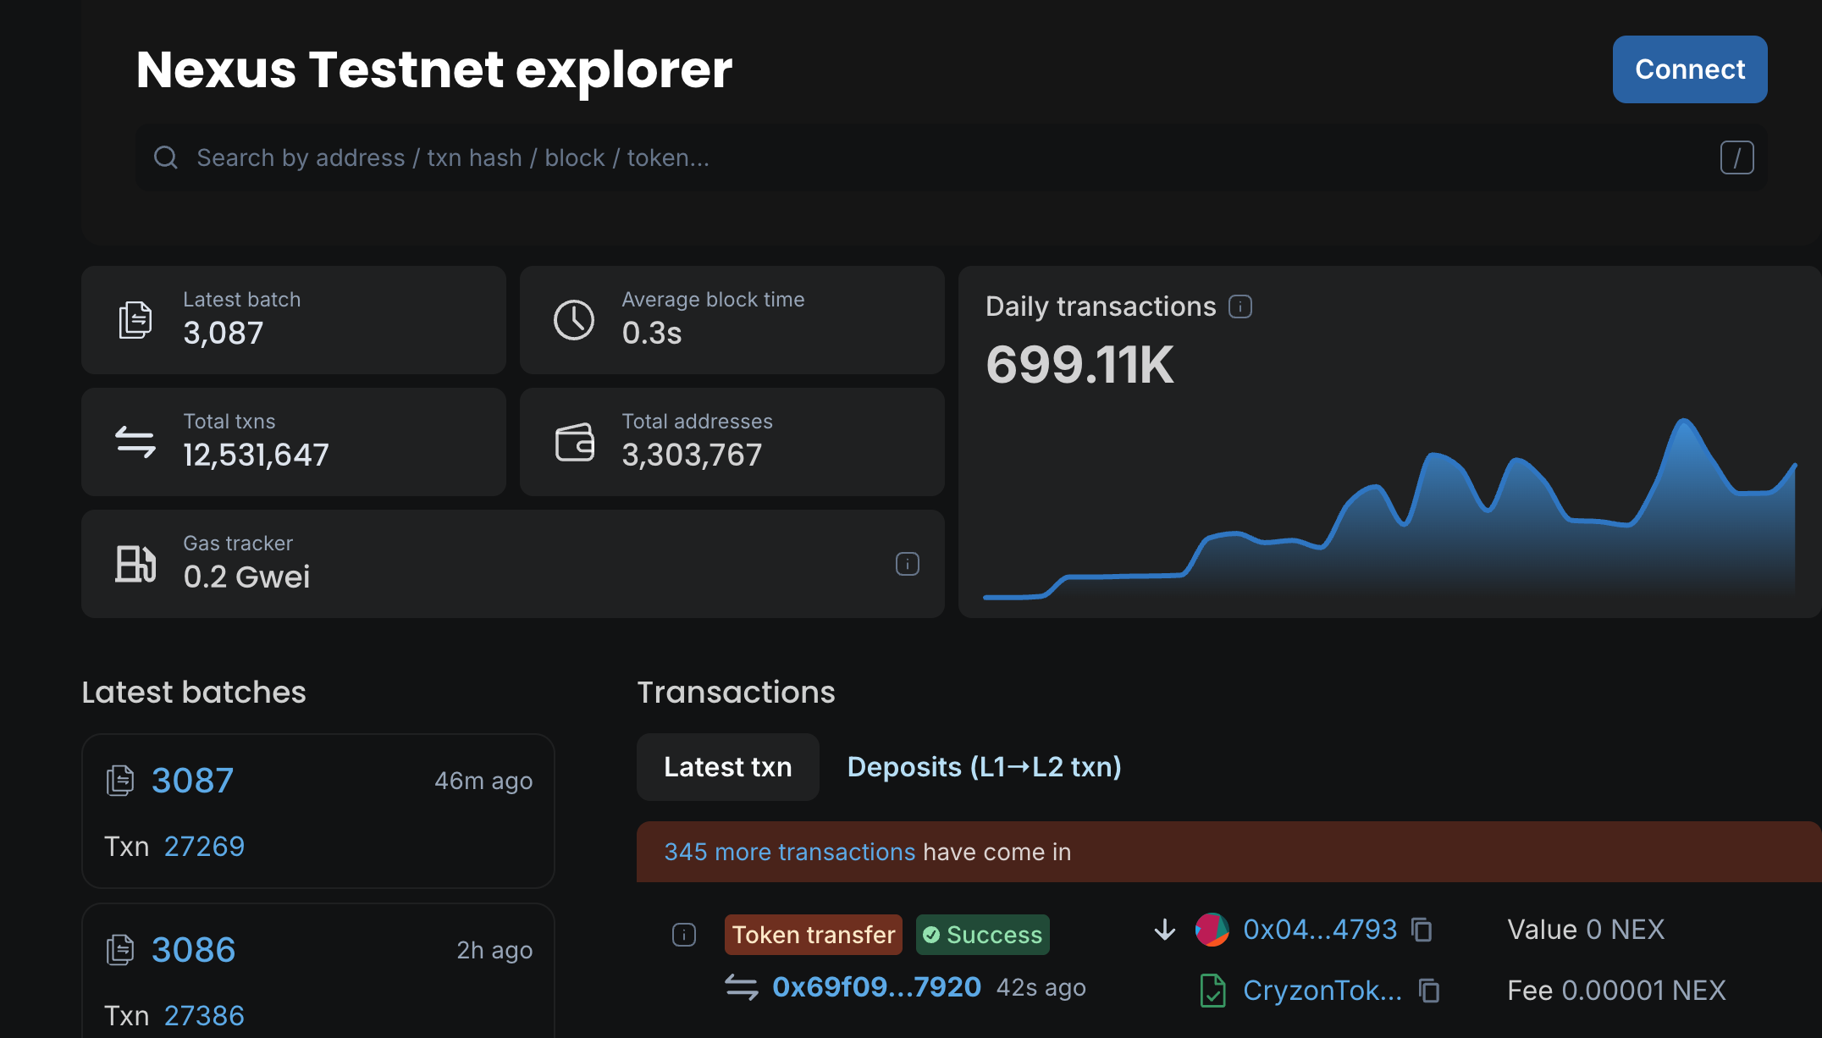Image resolution: width=1822 pixels, height=1038 pixels.
Task: View the 27269 transactions of batch 3087
Action: [x=204, y=847]
